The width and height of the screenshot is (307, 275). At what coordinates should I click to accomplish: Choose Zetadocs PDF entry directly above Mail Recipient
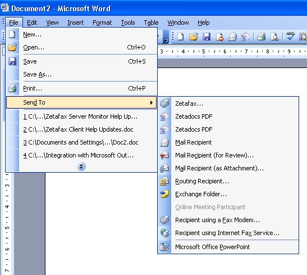pyautogui.click(x=228, y=129)
